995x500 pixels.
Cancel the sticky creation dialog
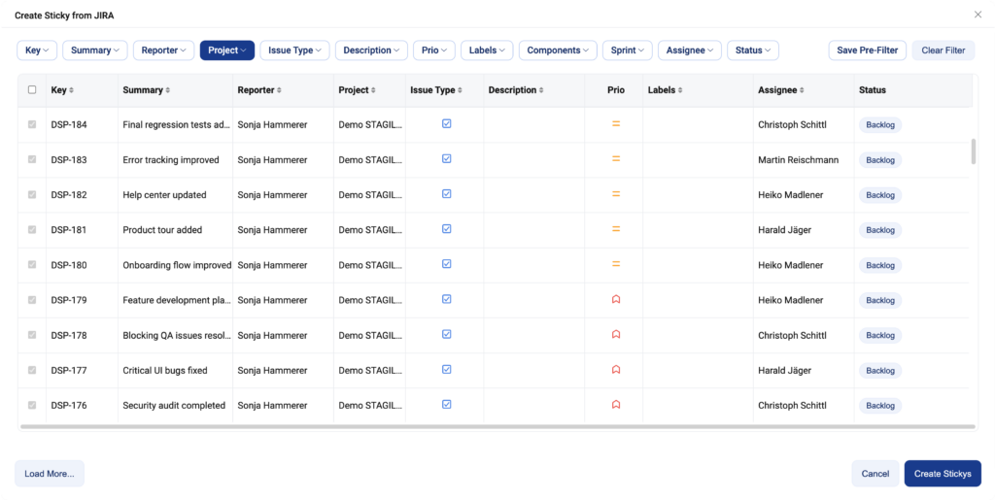[x=875, y=474]
